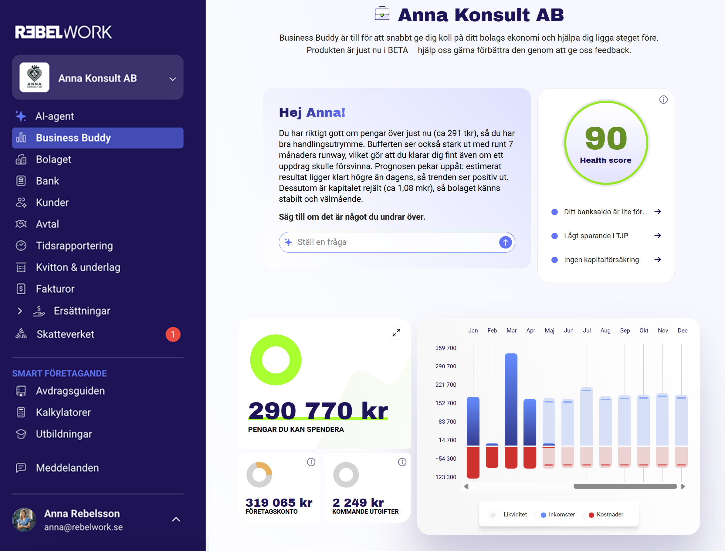The height and width of the screenshot is (551, 725).
Task: Go to AI-agent menu item
Action: pyautogui.click(x=97, y=116)
